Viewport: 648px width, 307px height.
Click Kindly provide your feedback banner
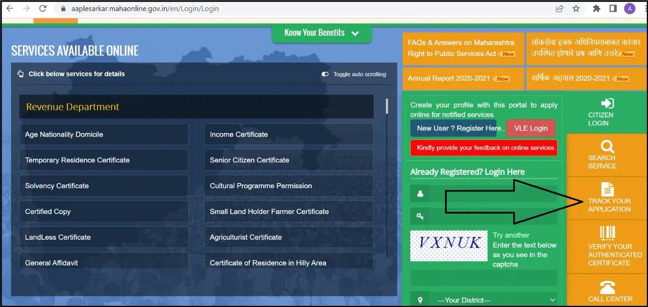(x=483, y=148)
